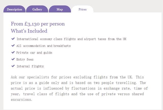The width and height of the screenshot is (163, 110).
Task: Select the Prices tab
Action: pos(83,9)
